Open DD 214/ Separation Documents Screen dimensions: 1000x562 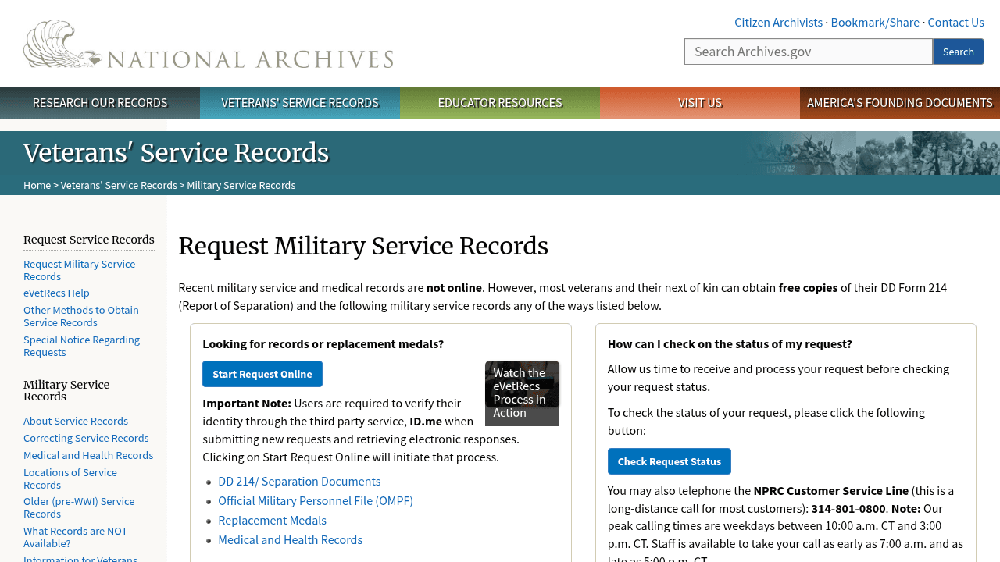coord(299,481)
